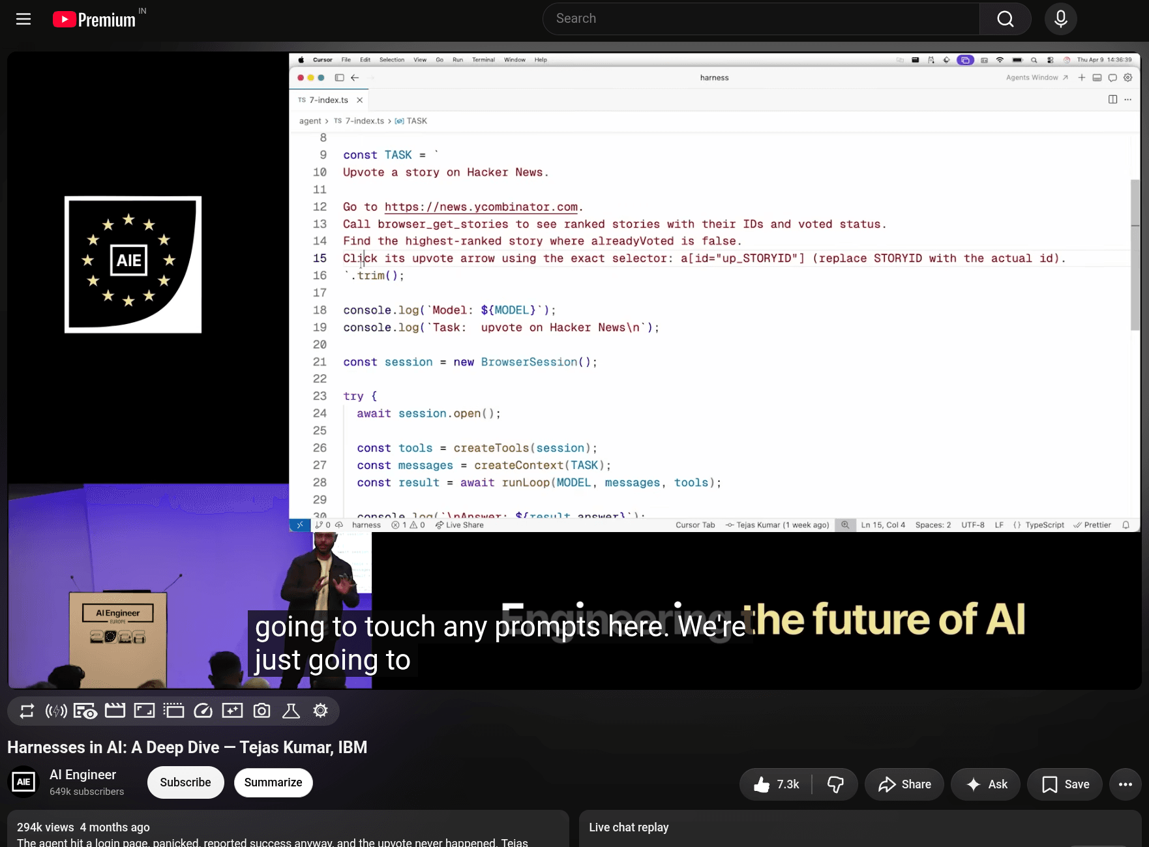Toggle cinema mode clapperboard icon
This screenshot has width=1149, height=847.
click(115, 711)
